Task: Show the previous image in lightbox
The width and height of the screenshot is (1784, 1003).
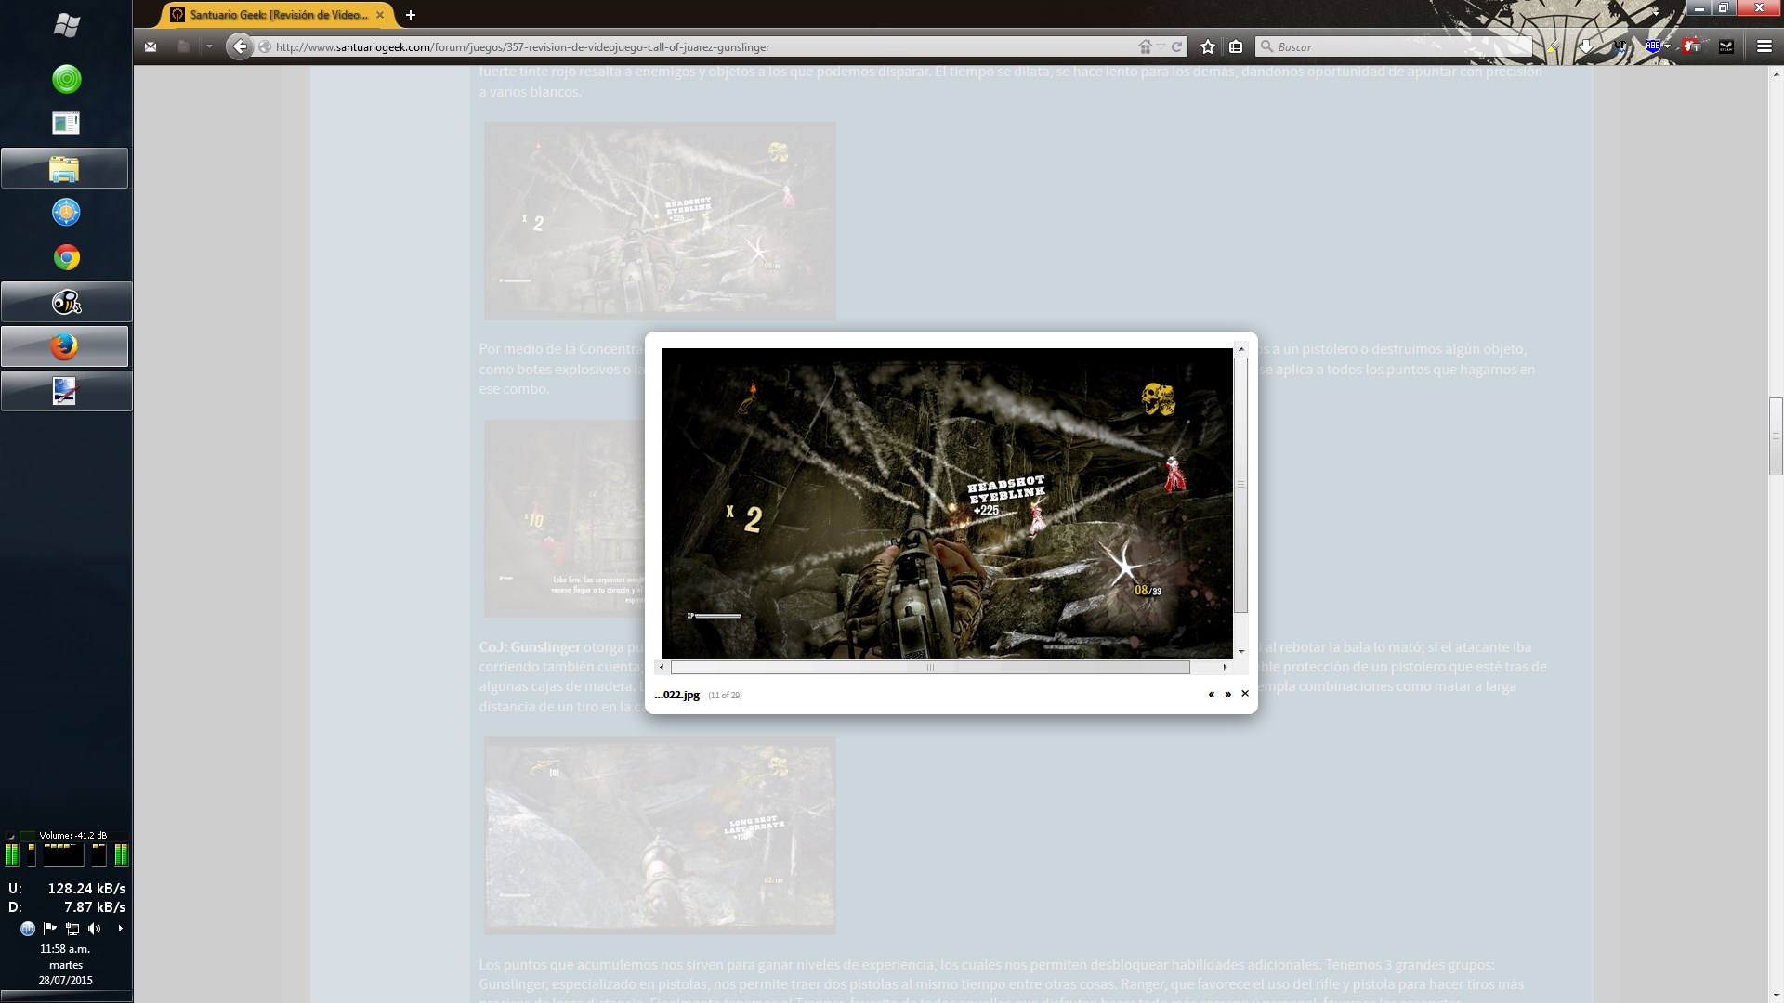Action: [1211, 694]
